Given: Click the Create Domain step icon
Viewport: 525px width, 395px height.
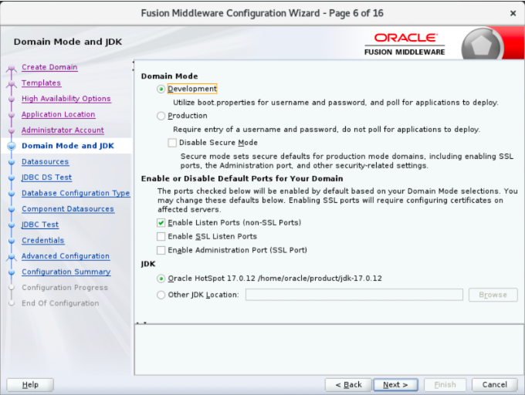Looking at the screenshot, I should (12, 68).
